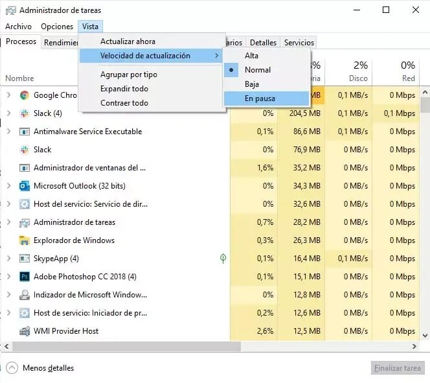Choose Actualizar ahora from the menu

point(151,41)
